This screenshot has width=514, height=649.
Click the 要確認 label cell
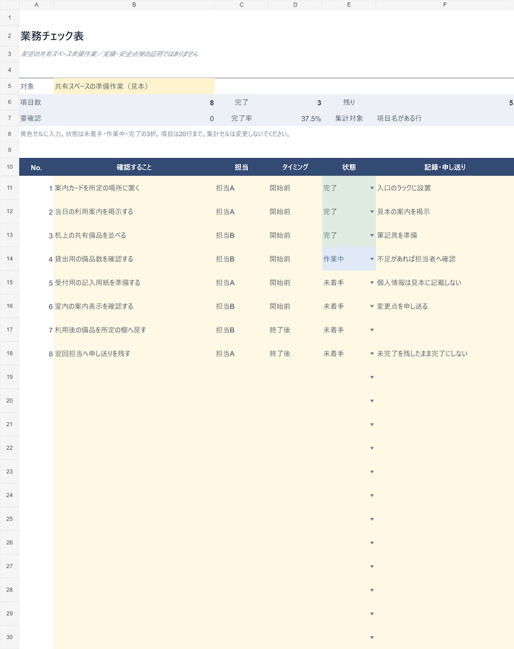[36, 118]
